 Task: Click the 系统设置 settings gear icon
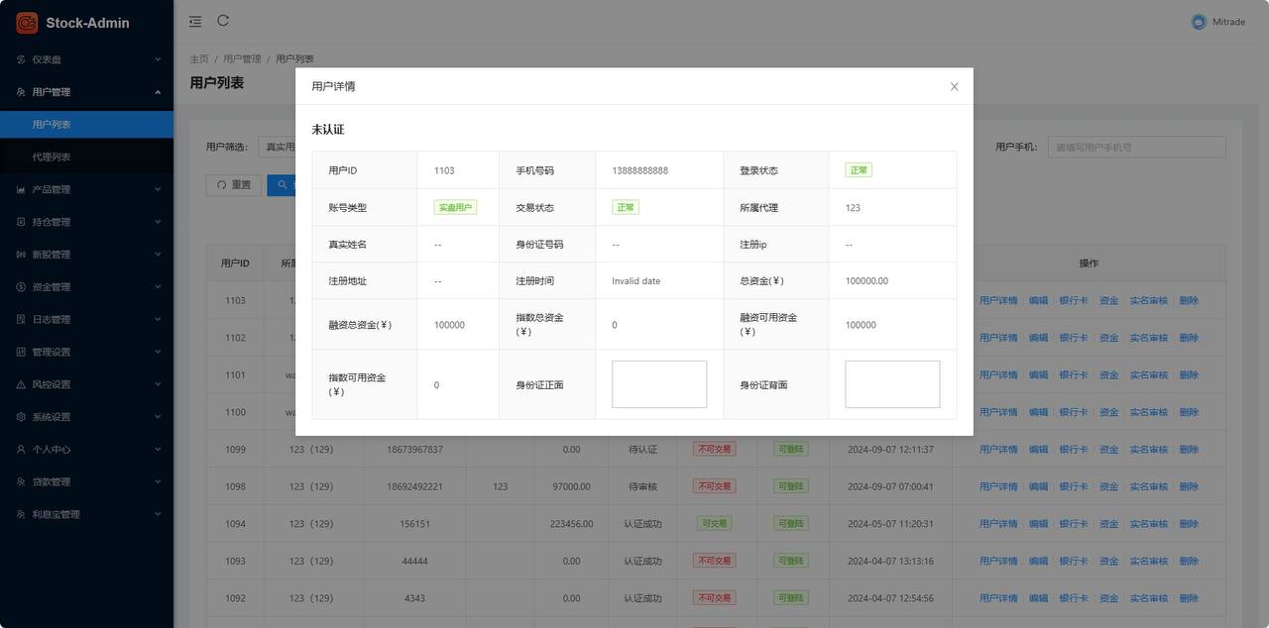[x=18, y=416]
